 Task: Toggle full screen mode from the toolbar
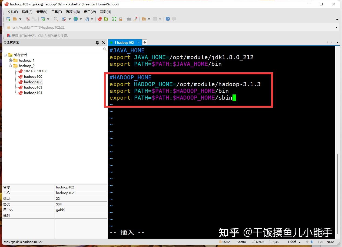click(114, 19)
